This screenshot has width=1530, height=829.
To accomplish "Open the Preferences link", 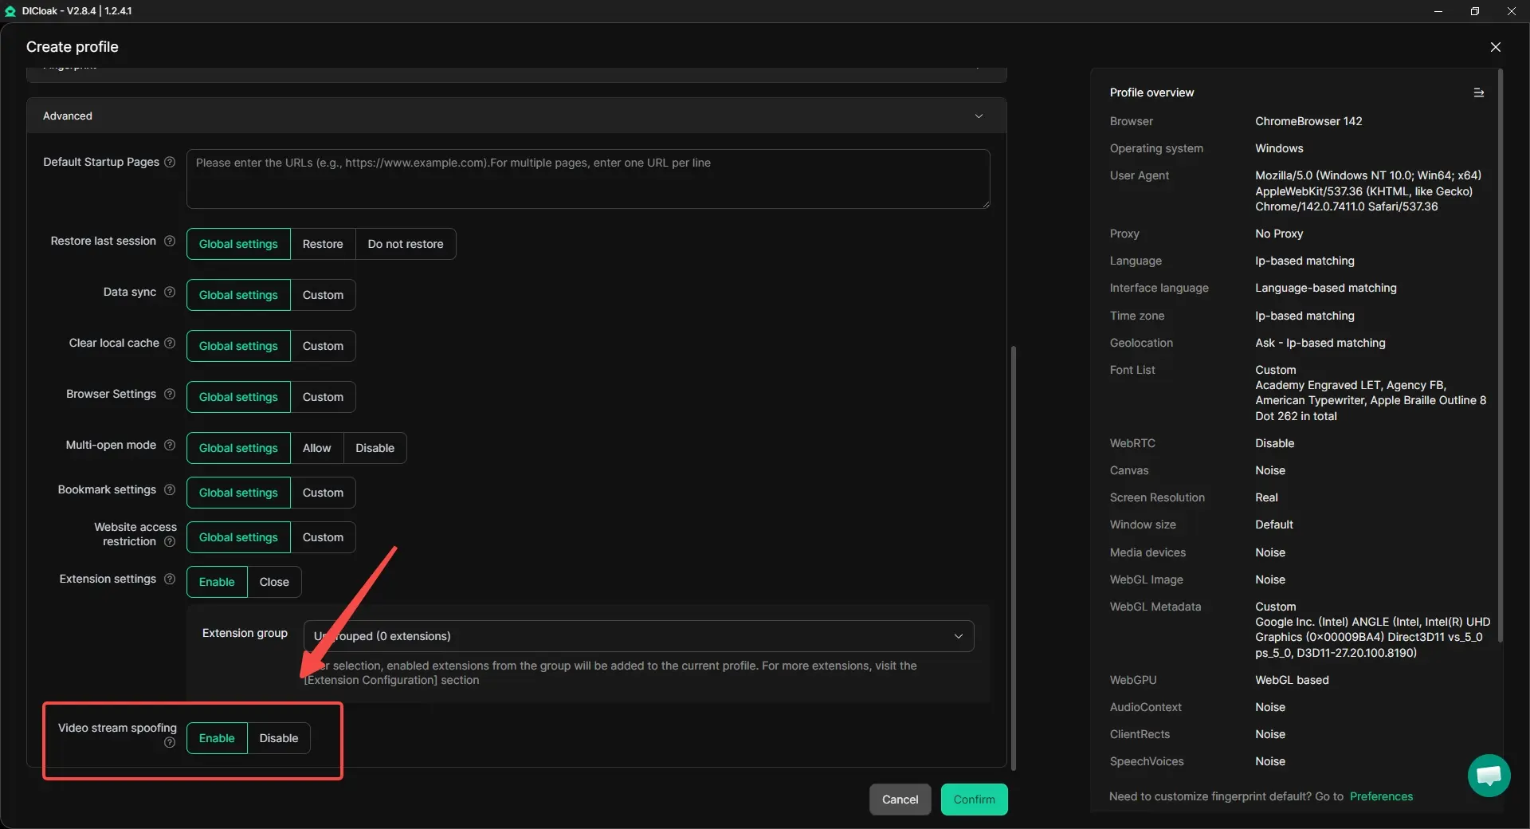I will [x=1380, y=796].
